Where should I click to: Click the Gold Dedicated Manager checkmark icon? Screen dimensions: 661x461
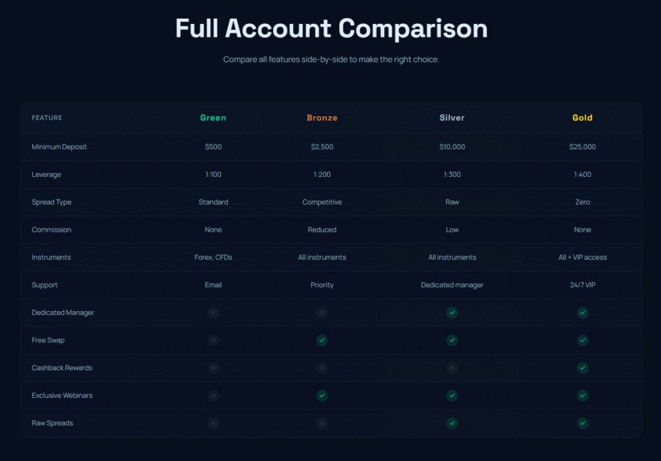click(583, 312)
